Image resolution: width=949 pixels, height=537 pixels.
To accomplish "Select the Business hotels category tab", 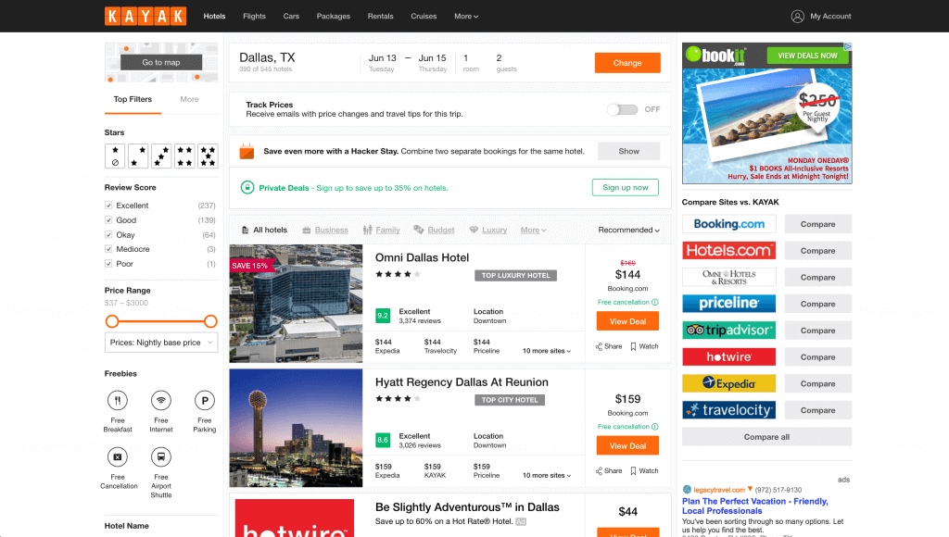I will (x=325, y=230).
